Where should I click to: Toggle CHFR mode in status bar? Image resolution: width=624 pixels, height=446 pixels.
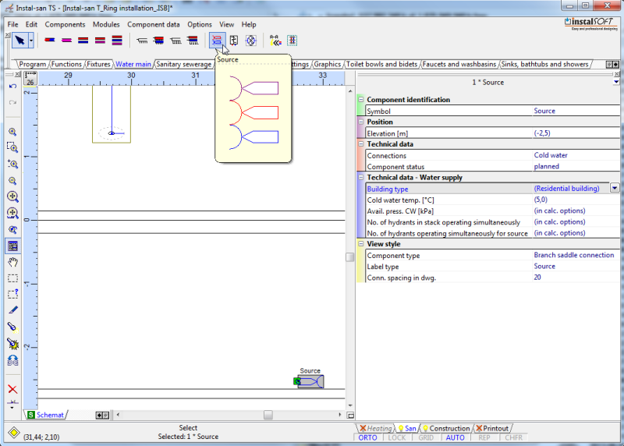pyautogui.click(x=513, y=437)
